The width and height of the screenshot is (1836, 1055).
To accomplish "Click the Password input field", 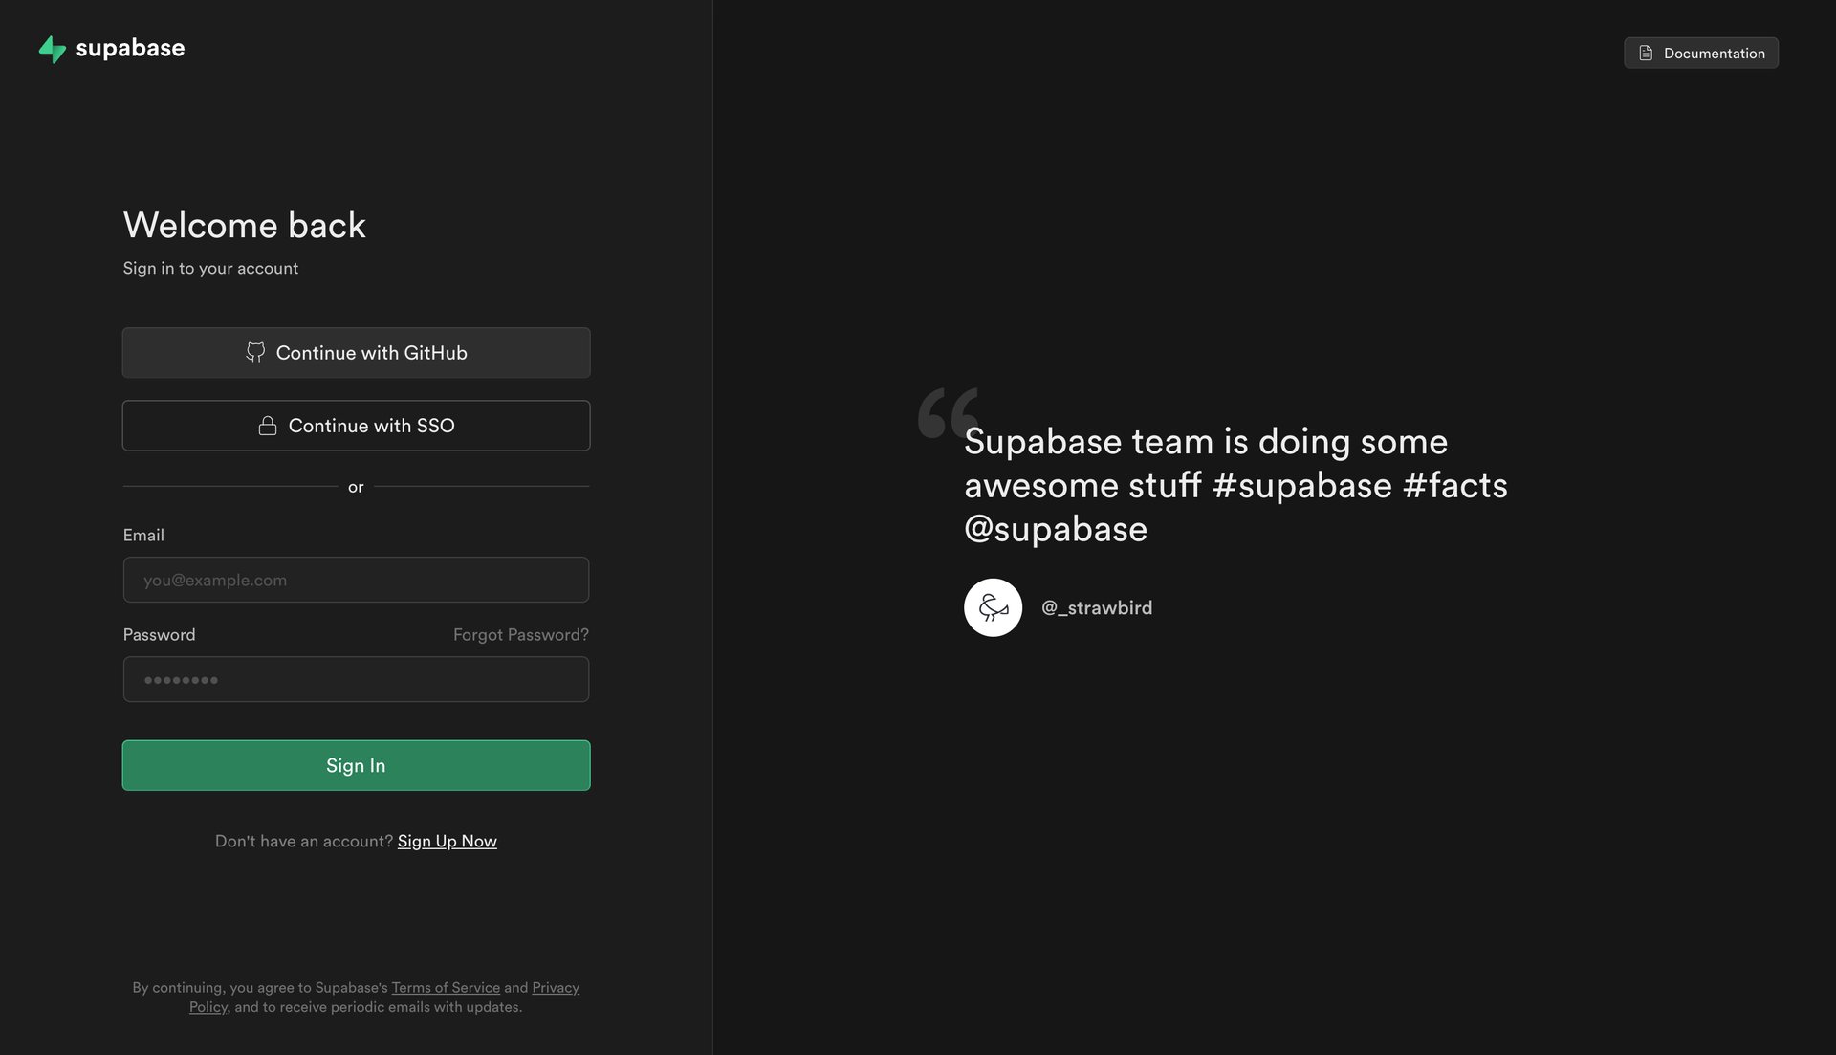I will (356, 679).
